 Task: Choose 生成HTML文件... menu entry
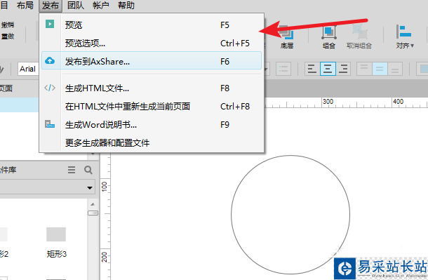point(152,88)
